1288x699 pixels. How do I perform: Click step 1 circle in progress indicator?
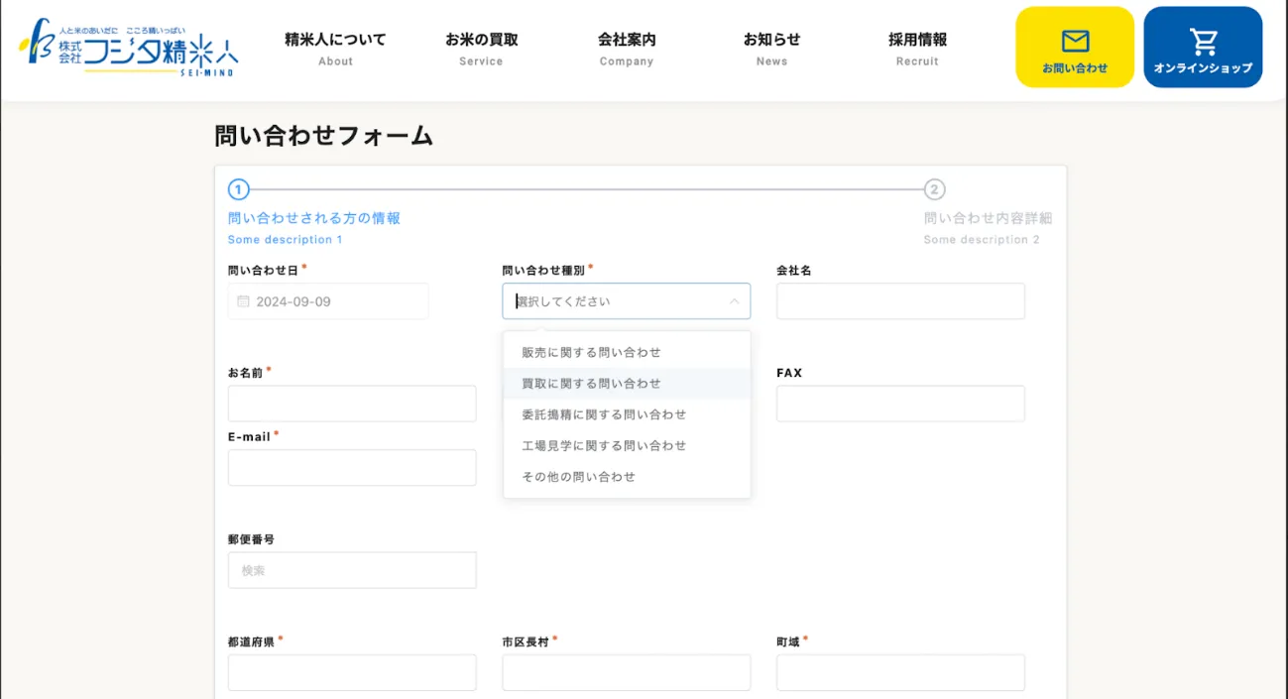[238, 189]
